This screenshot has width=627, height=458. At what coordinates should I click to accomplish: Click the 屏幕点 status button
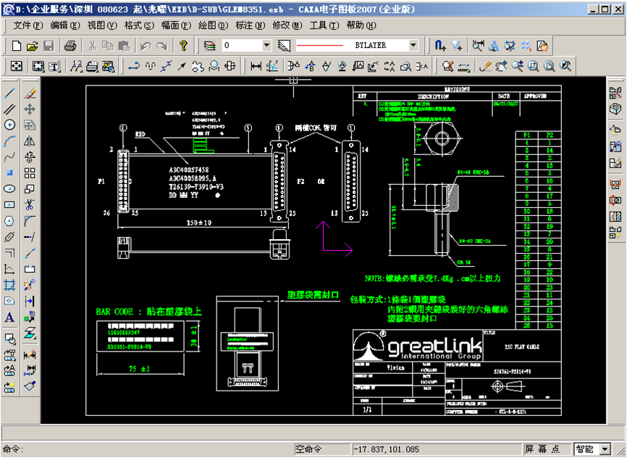click(x=546, y=449)
